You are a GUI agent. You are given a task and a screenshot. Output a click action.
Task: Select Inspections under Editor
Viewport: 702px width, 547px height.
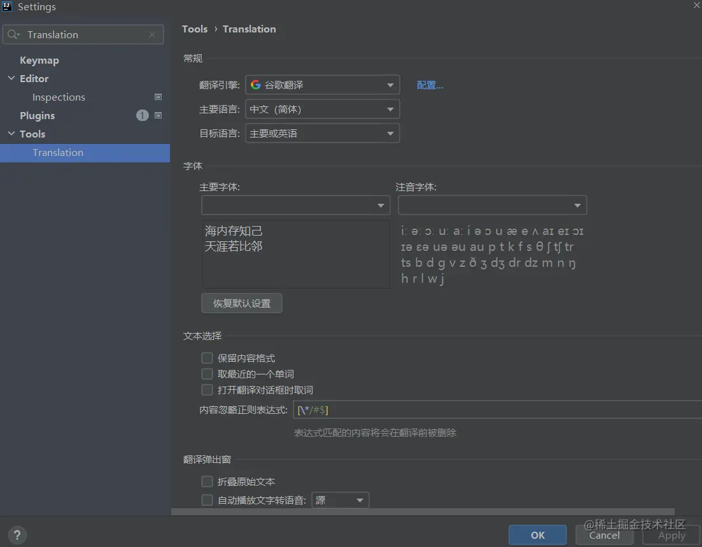59,97
